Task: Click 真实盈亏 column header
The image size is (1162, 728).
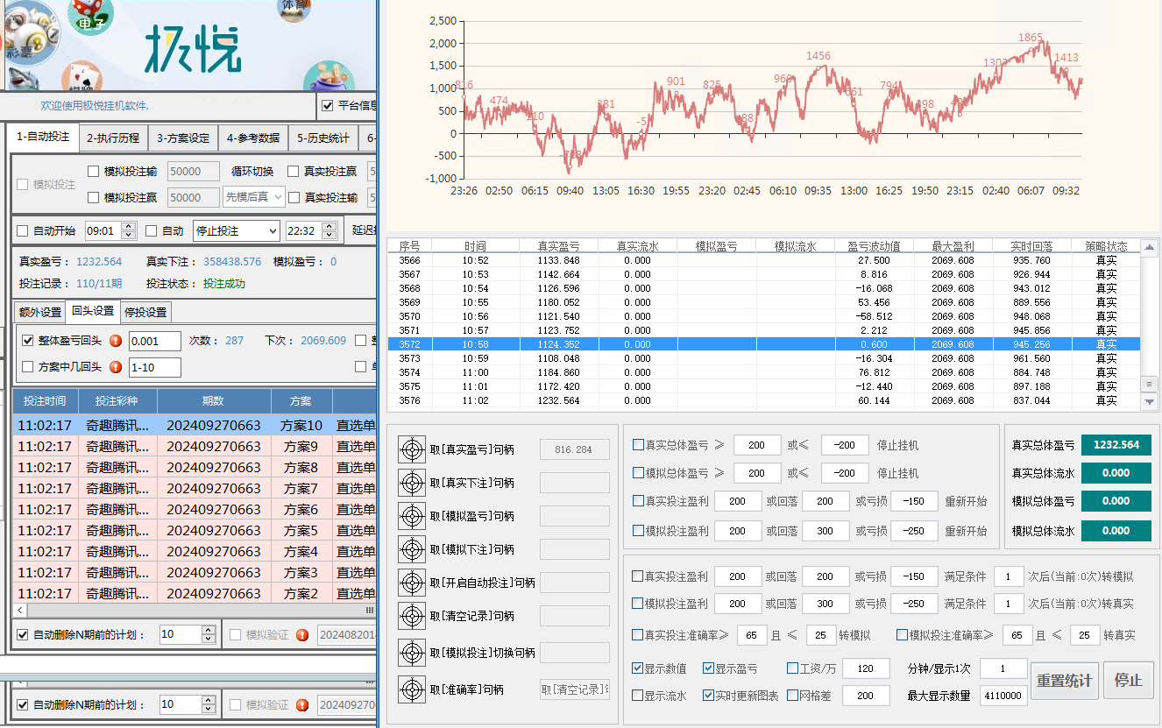Action: click(559, 246)
